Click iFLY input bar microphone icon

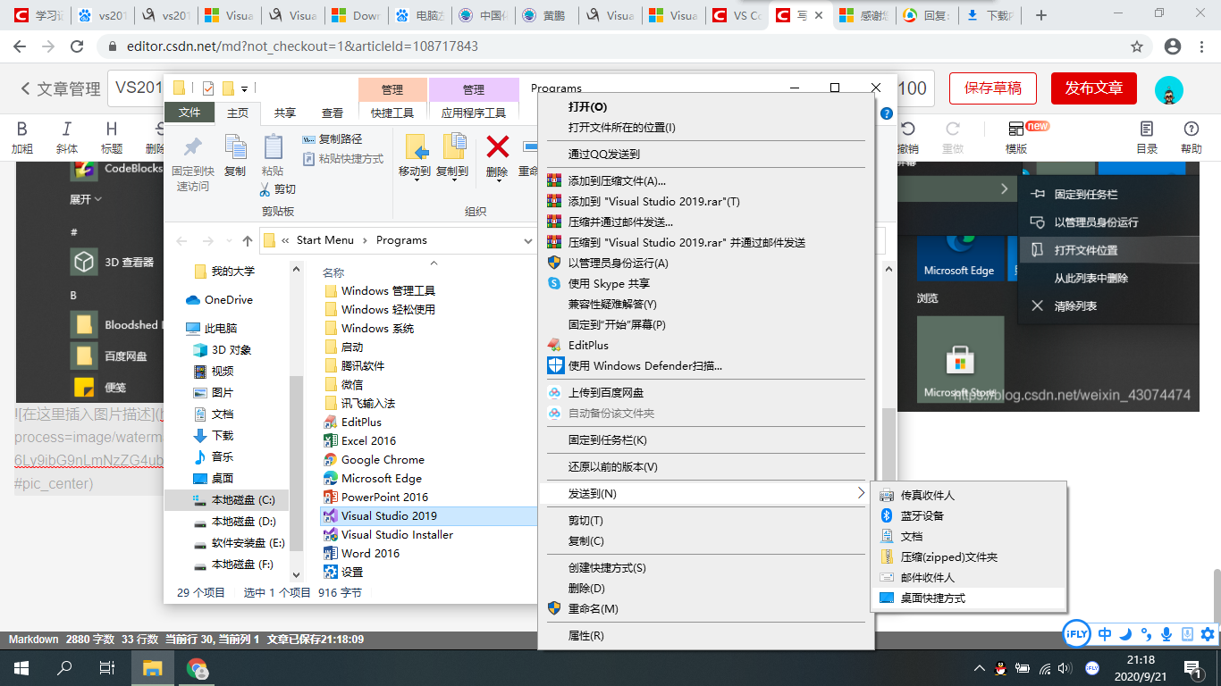tap(1166, 634)
